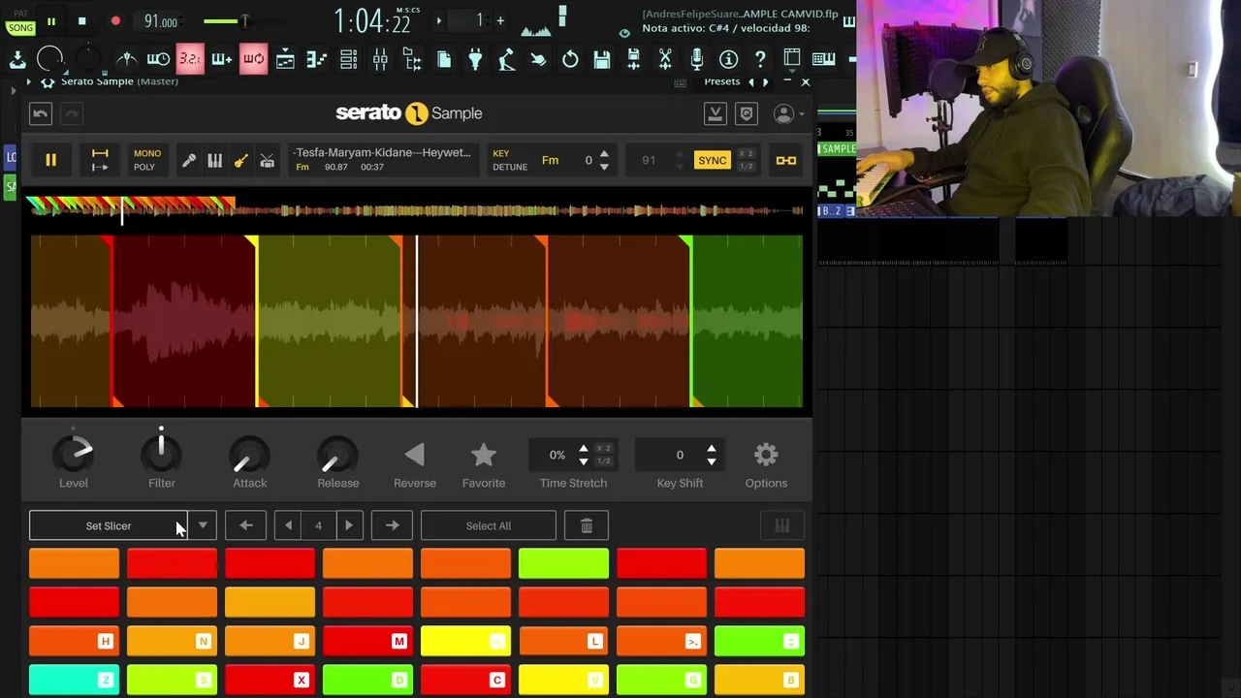Pause FL Studio transport

tap(50, 21)
